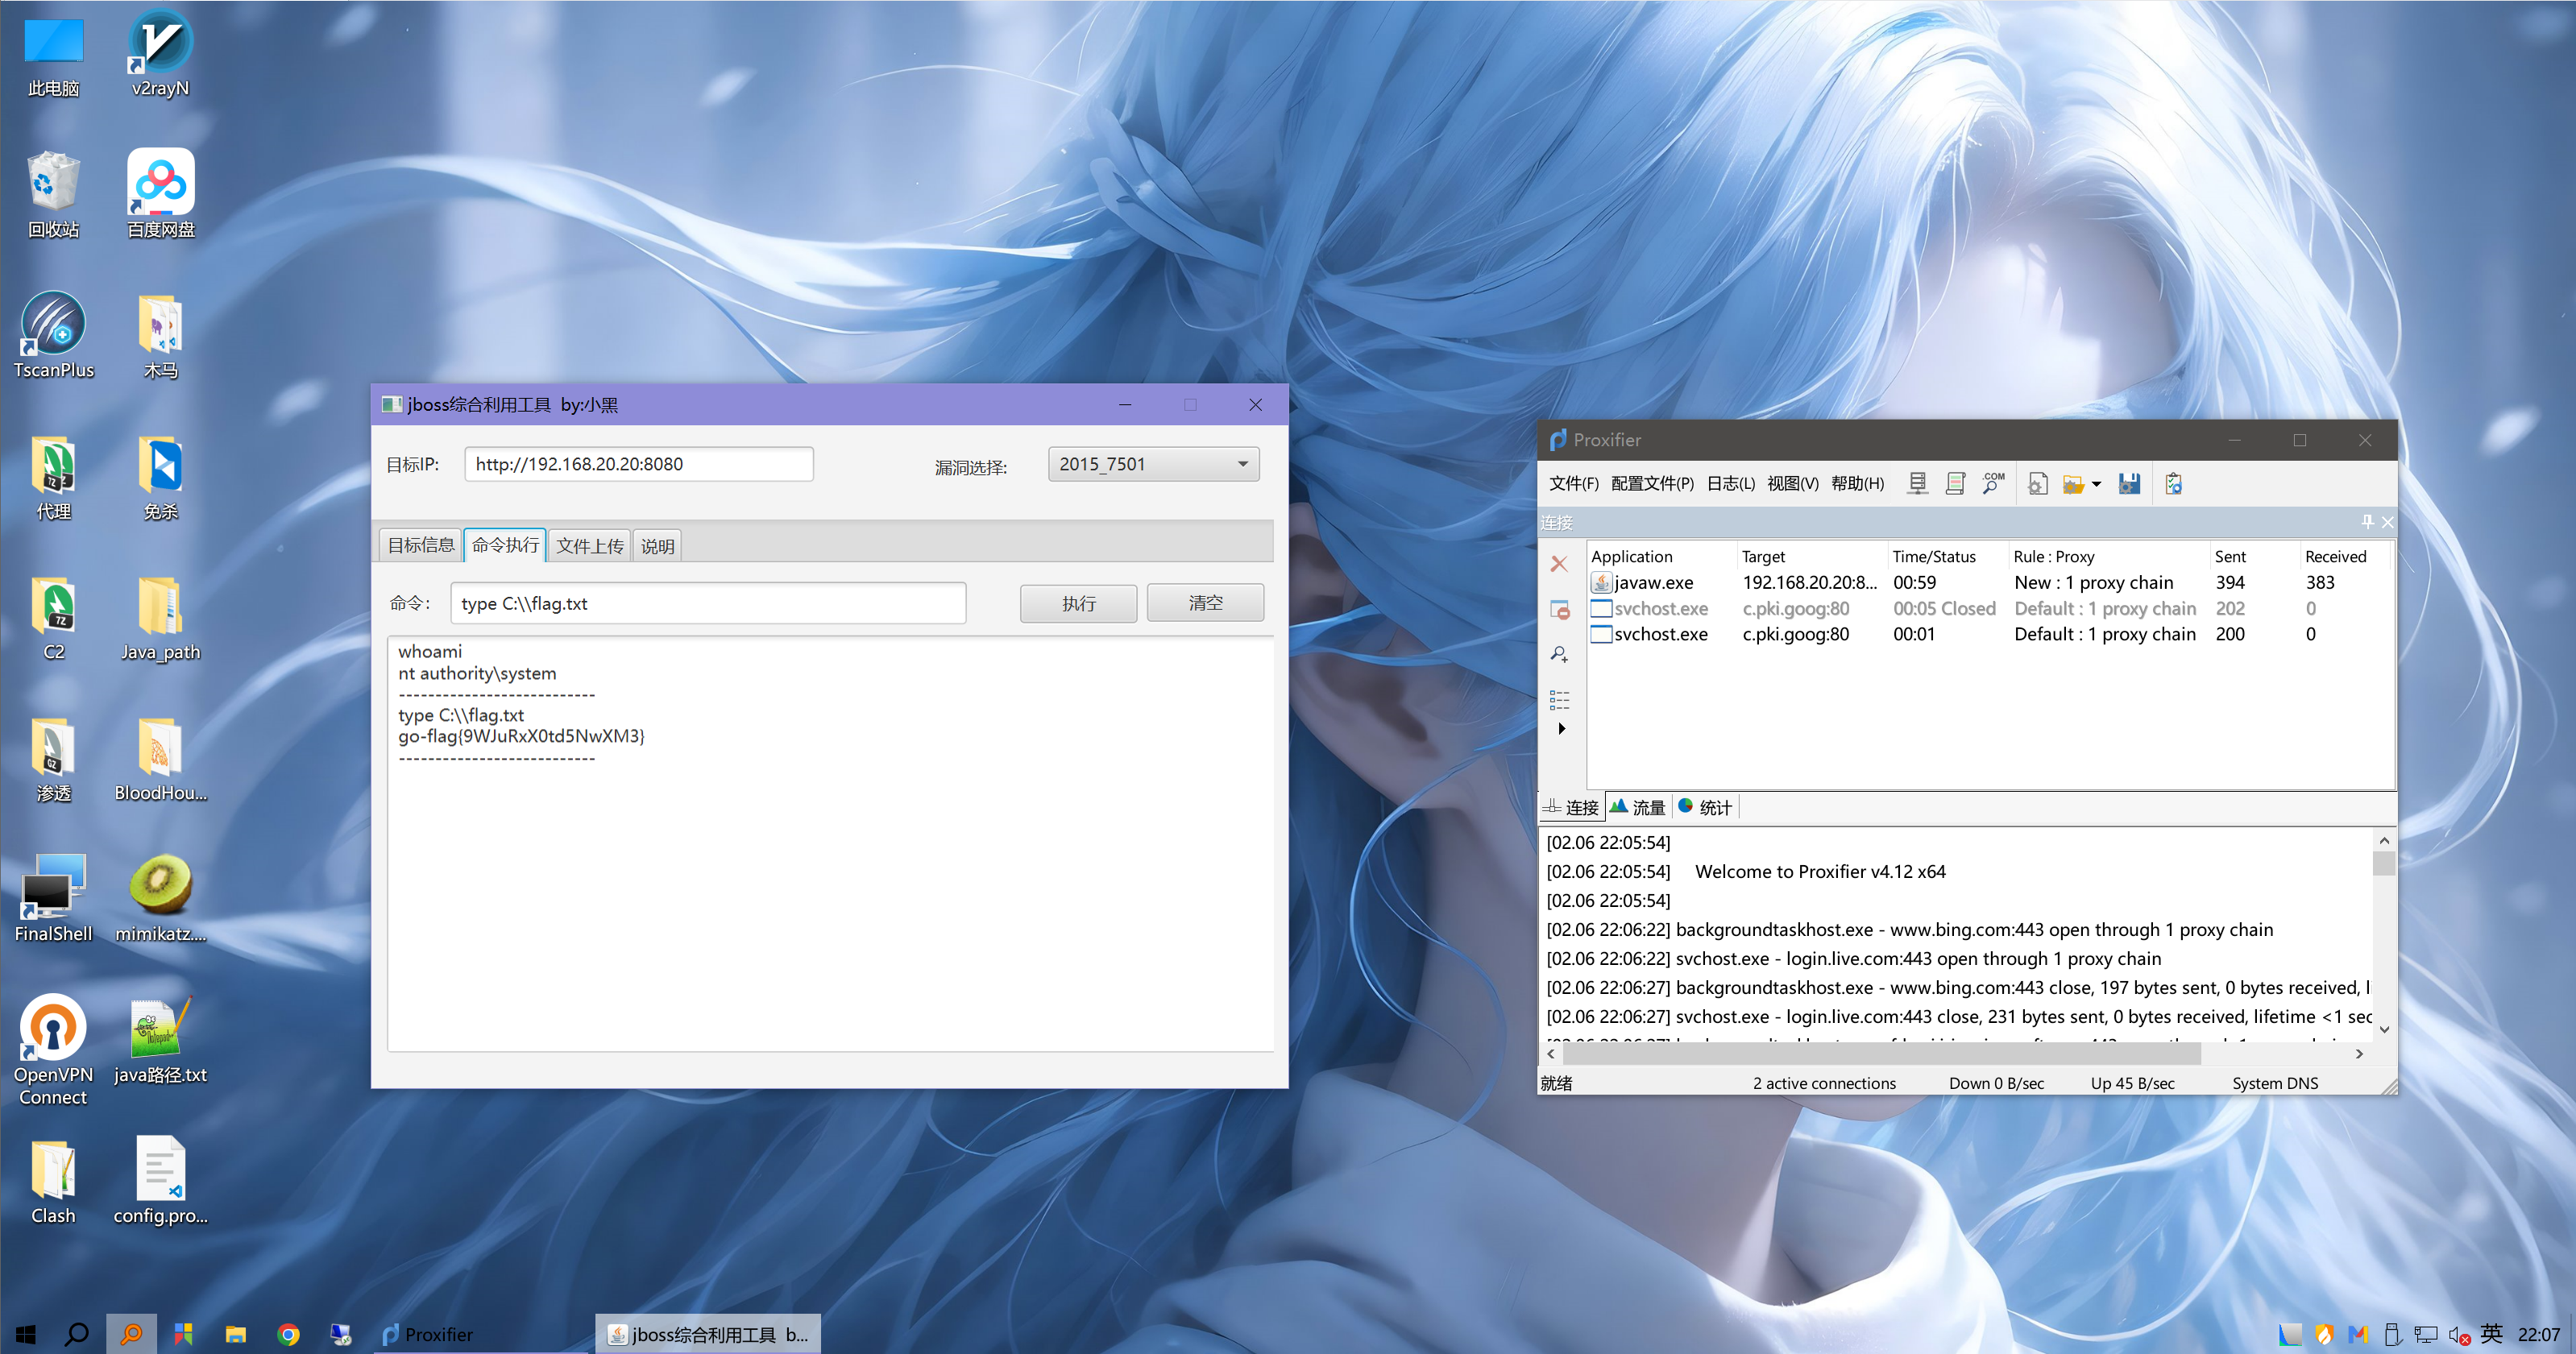This screenshot has width=2576, height=1354.
Task: Click the new profile gear-page icon
Action: (2038, 484)
